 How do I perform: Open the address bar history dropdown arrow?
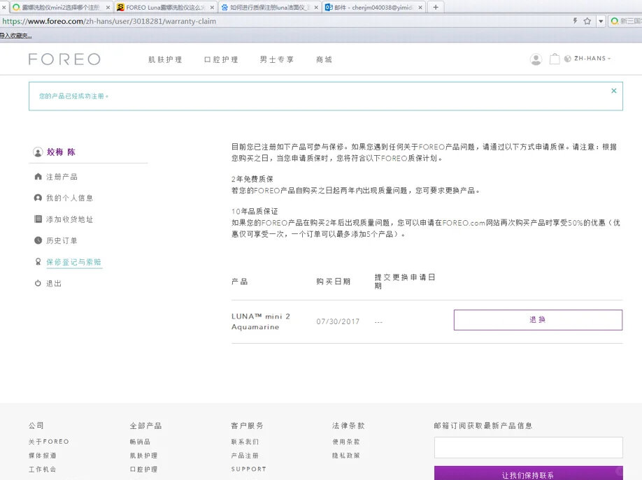pyautogui.click(x=600, y=21)
